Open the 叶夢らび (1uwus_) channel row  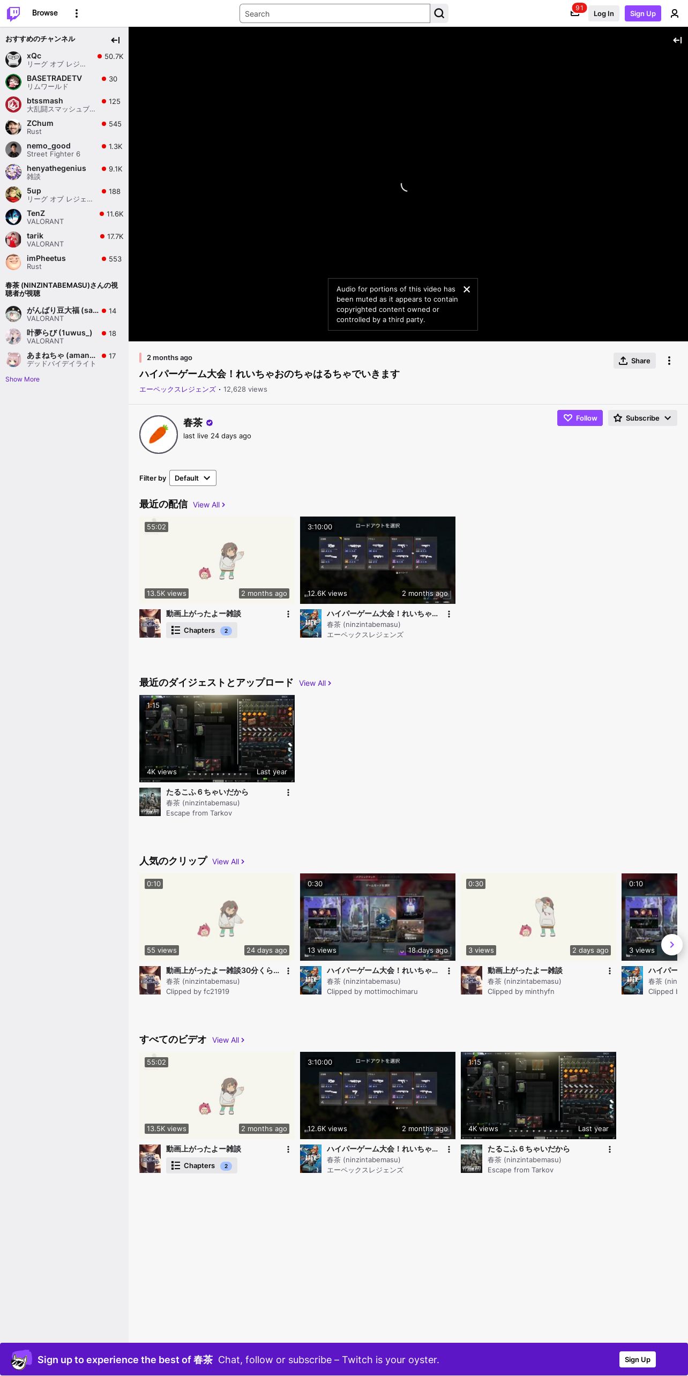click(64, 336)
